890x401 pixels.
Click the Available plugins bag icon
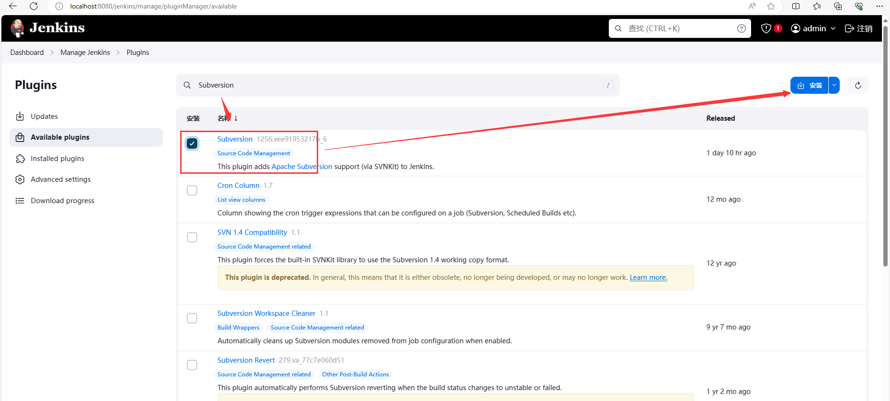click(20, 137)
